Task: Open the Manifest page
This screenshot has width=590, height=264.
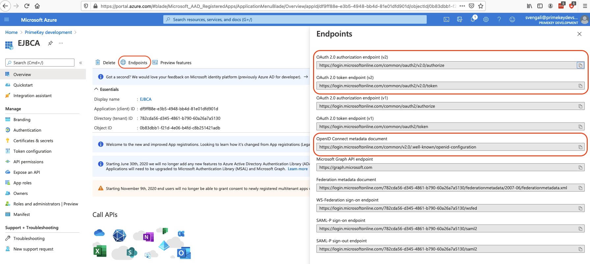Action: (x=21, y=214)
